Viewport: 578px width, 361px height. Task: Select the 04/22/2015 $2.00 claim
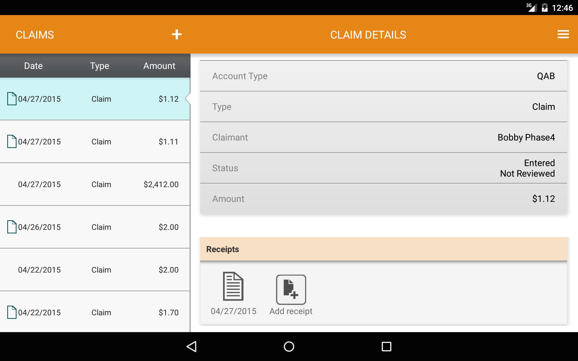click(x=95, y=270)
